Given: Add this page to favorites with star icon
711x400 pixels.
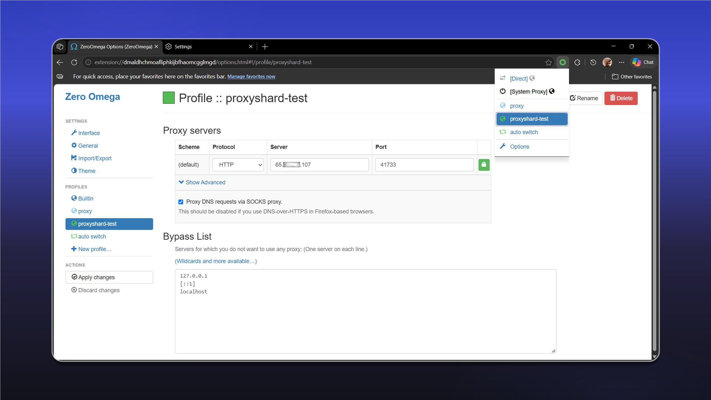Looking at the screenshot, I should pyautogui.click(x=548, y=62).
